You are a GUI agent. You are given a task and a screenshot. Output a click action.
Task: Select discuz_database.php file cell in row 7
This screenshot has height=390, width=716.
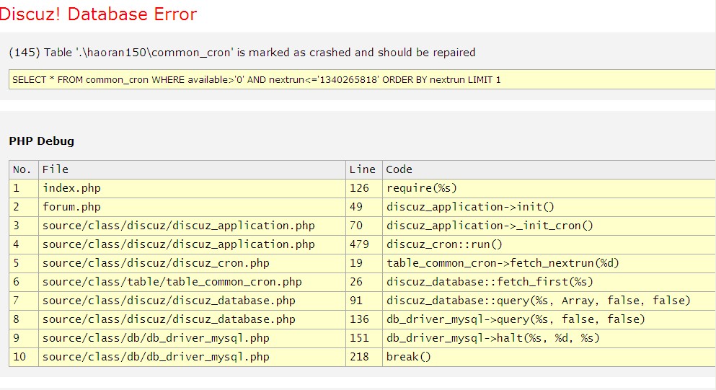pos(193,301)
